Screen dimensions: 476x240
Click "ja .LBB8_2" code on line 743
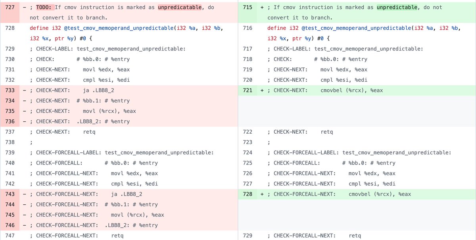[x=127, y=194]
